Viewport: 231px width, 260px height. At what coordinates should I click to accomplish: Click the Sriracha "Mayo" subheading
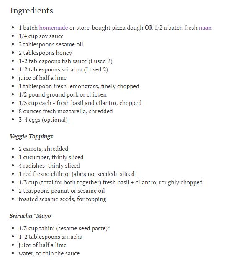31,216
